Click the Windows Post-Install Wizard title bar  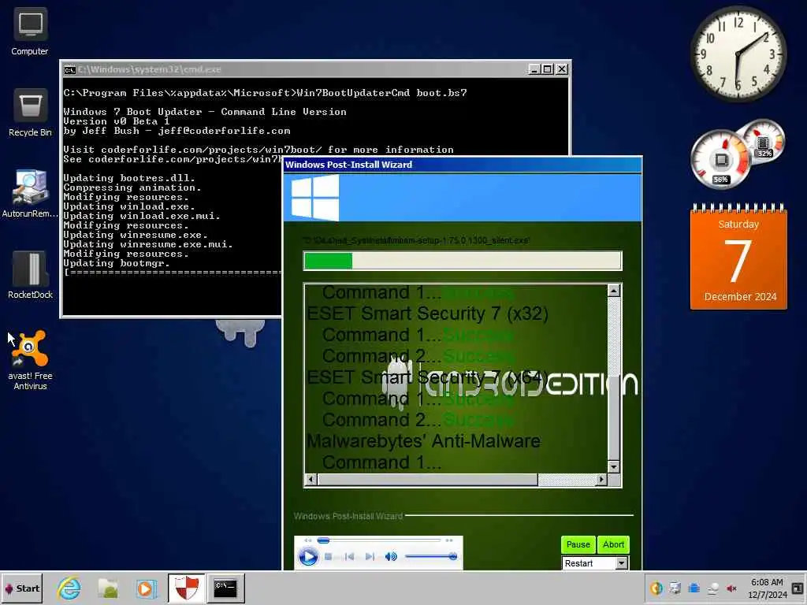coord(462,165)
